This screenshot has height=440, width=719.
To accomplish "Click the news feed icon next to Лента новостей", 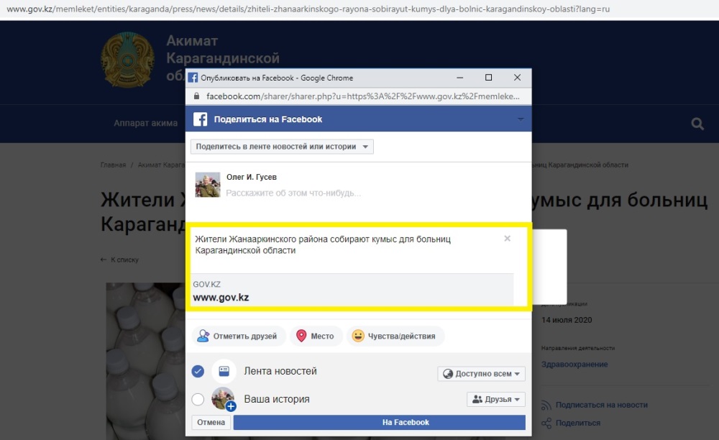I will (x=224, y=371).
